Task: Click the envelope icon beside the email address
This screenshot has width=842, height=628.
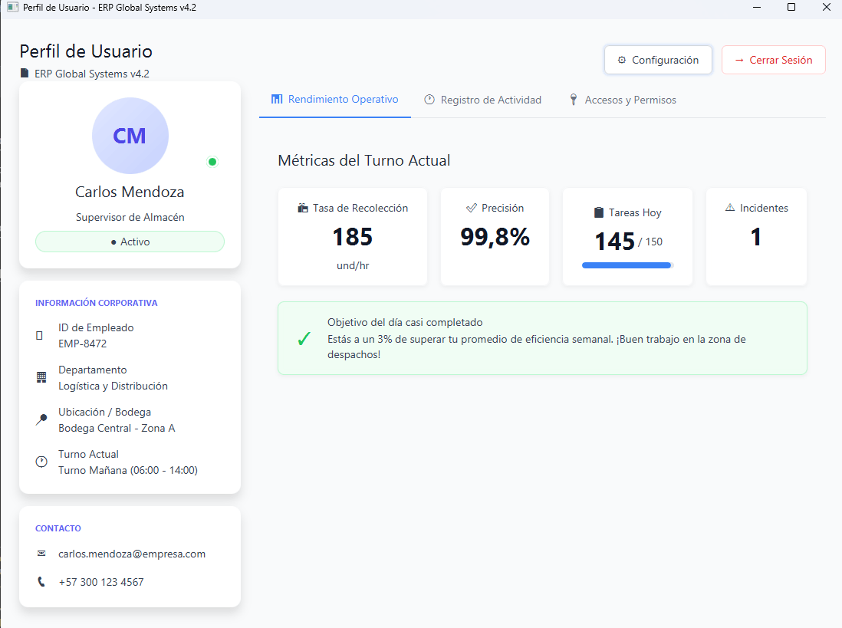Action: pyautogui.click(x=41, y=554)
